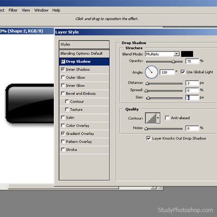Open the Filter menu
Screen dimensions: 217x217
click(x=13, y=10)
